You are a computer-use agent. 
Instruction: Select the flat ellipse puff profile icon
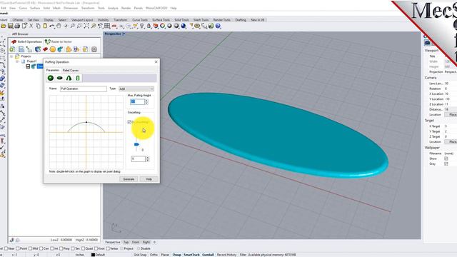pos(60,78)
